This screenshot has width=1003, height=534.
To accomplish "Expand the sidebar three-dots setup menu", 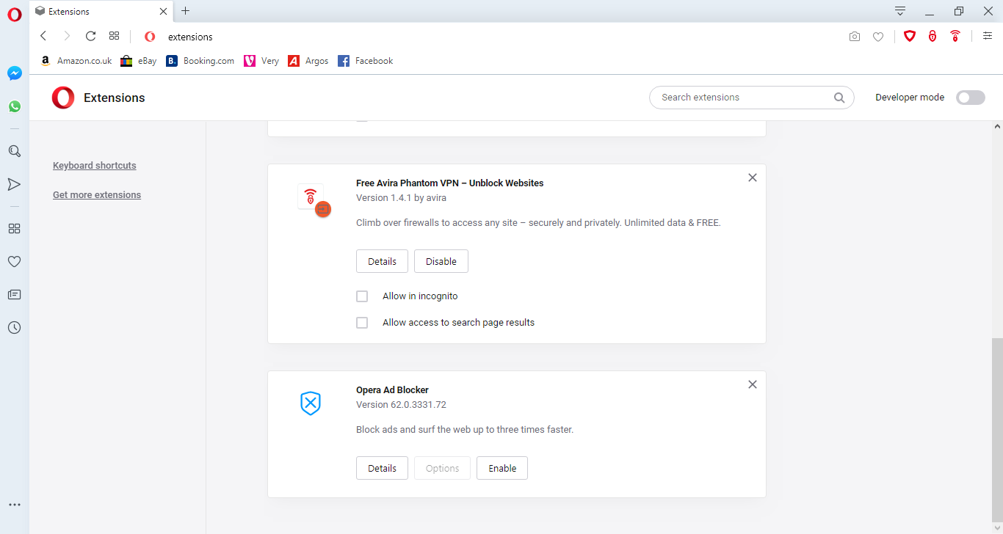I will pyautogui.click(x=14, y=505).
